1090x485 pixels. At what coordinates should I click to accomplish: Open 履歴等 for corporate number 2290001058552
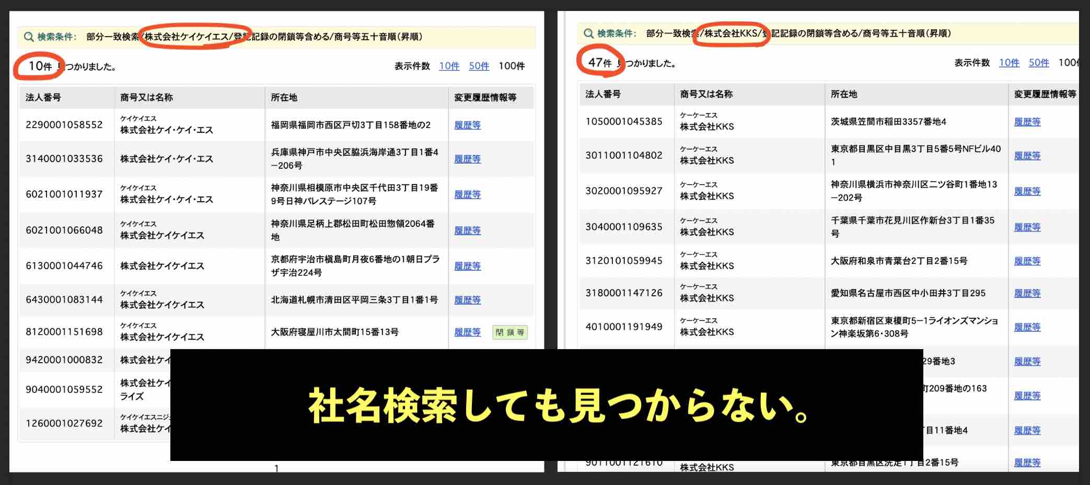pos(467,125)
